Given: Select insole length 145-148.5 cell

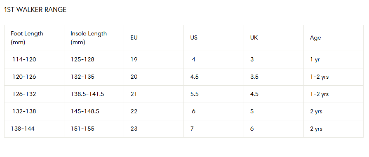Looking at the screenshot, I should 94,111.
